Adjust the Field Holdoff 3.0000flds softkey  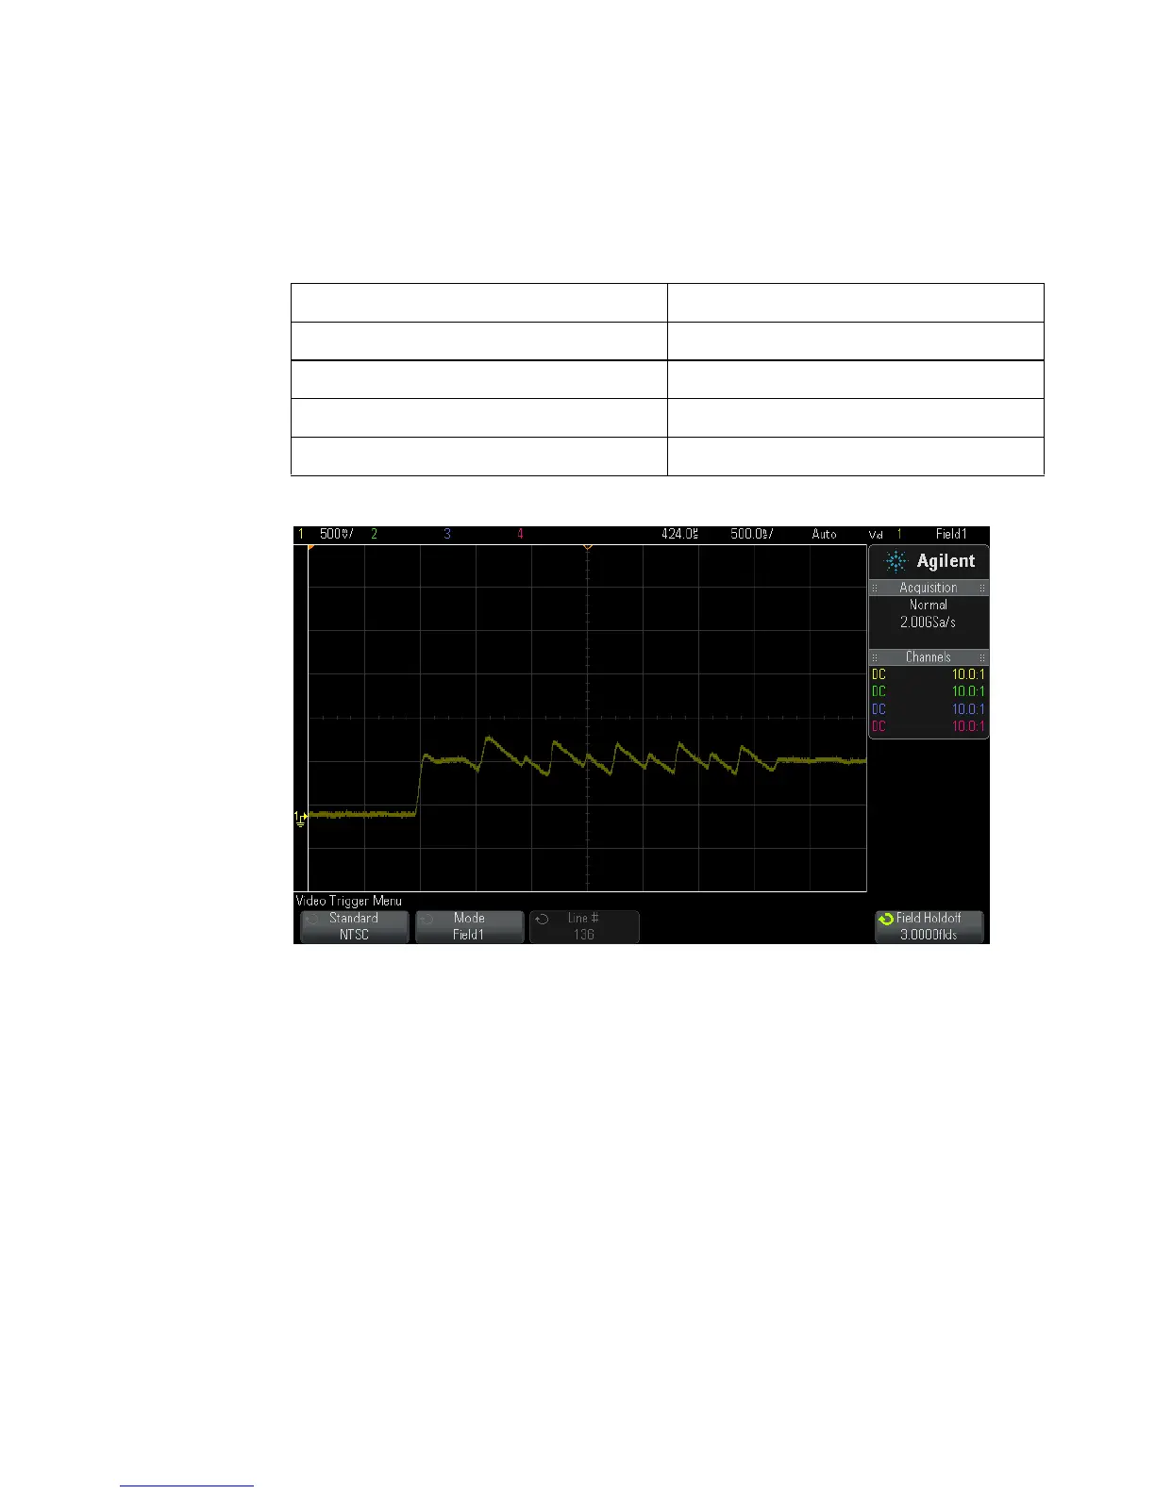[929, 926]
